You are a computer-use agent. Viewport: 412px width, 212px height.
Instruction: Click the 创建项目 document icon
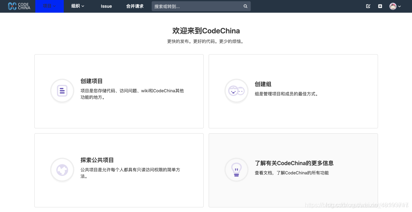click(x=62, y=91)
